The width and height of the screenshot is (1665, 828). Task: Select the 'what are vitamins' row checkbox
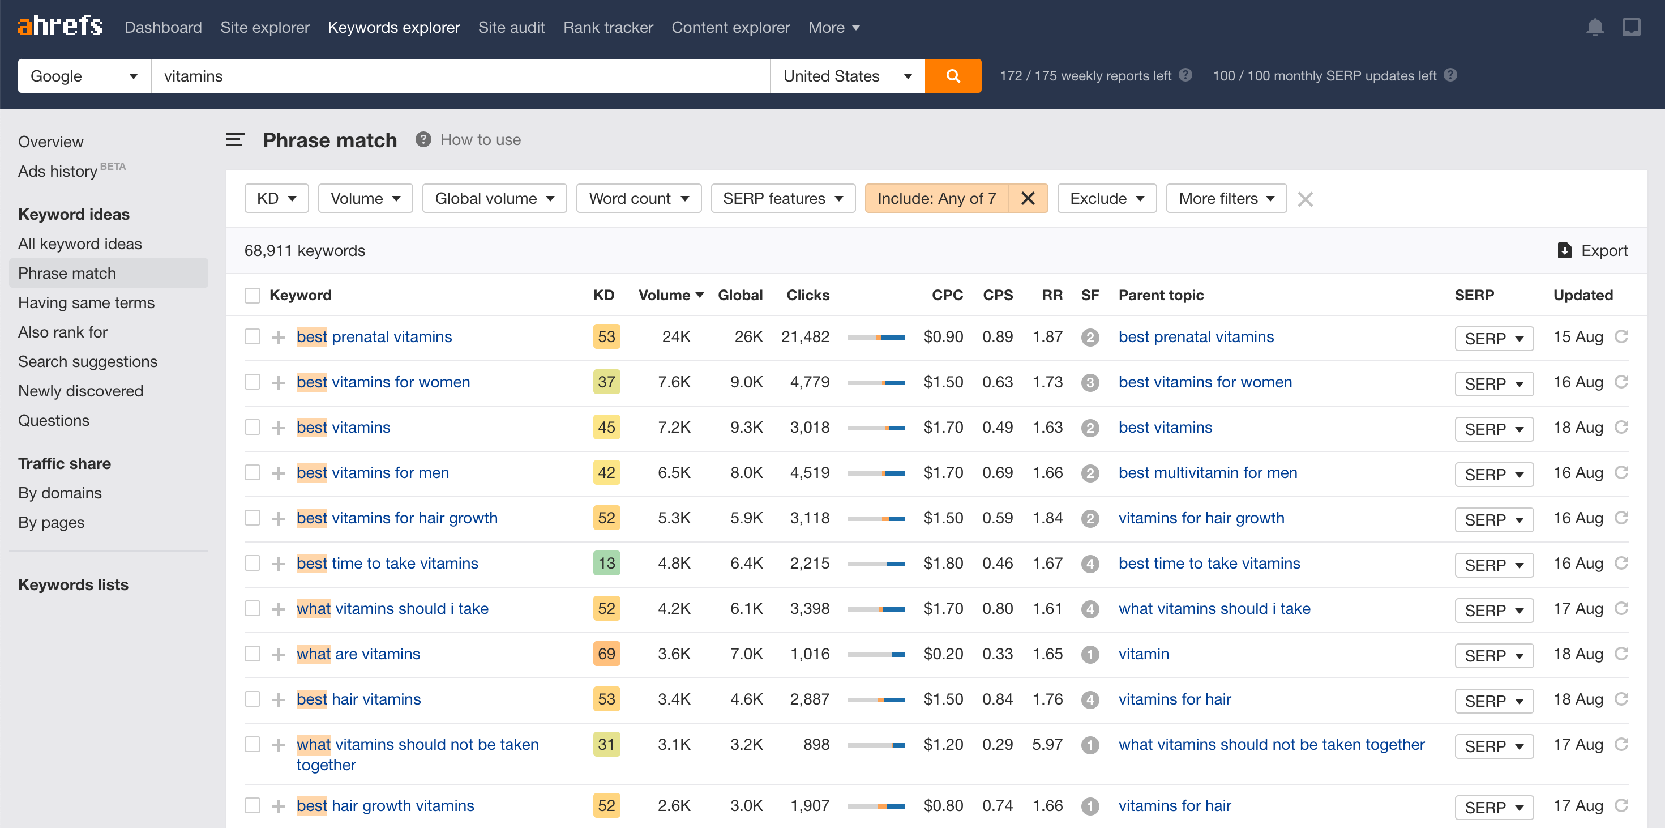tap(252, 654)
